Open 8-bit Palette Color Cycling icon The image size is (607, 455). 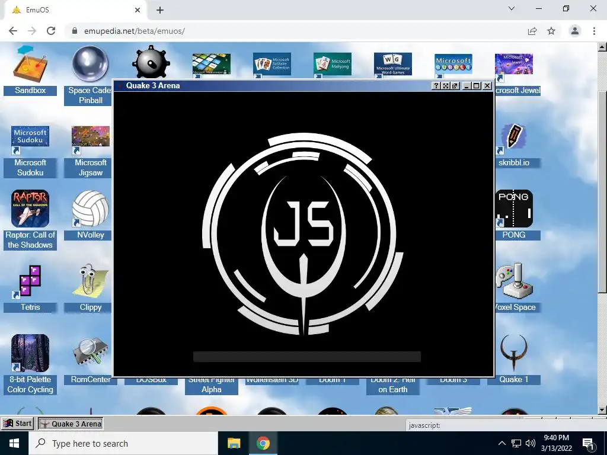[x=30, y=353]
